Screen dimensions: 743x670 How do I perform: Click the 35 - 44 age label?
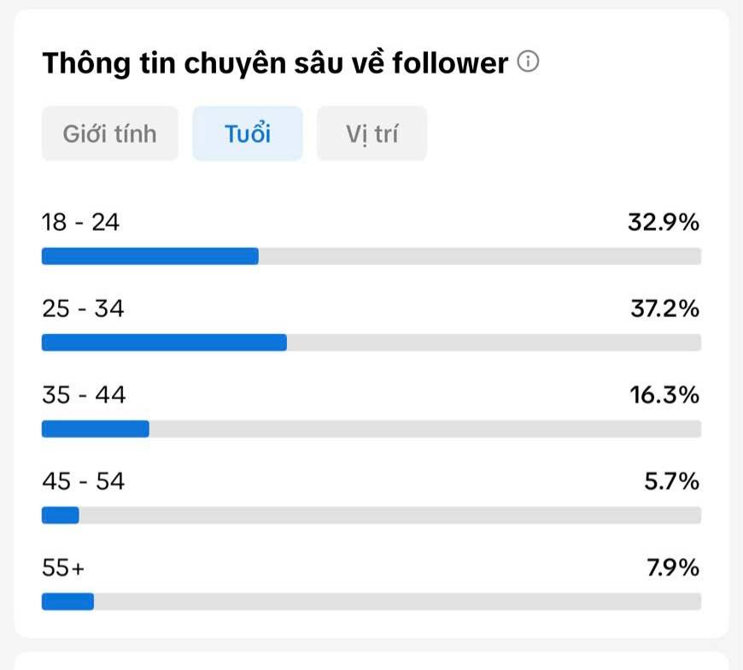pos(84,395)
